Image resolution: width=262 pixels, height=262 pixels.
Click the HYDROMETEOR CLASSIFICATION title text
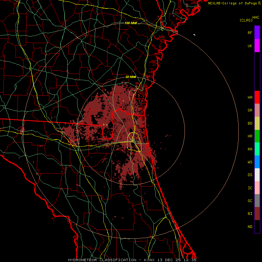(x=102, y=260)
